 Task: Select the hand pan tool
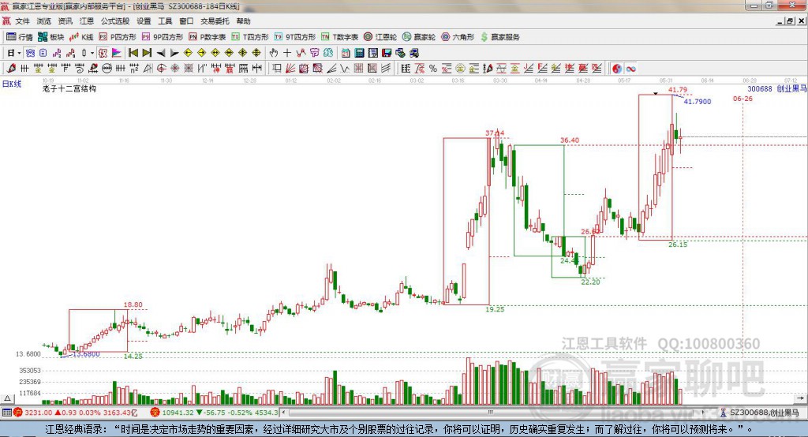click(274, 53)
